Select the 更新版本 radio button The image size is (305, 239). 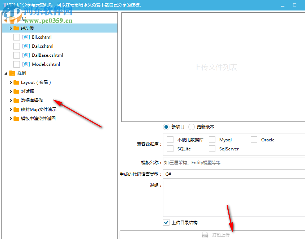pos(192,127)
